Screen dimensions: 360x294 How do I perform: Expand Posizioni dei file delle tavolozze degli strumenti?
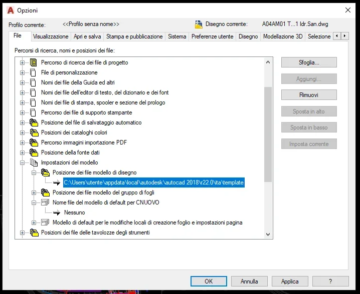[x=22, y=232]
